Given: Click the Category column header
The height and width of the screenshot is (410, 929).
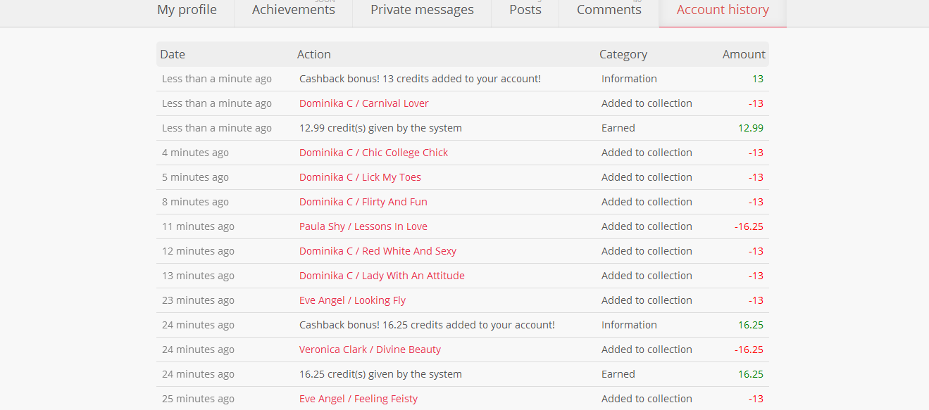Looking at the screenshot, I should (623, 54).
